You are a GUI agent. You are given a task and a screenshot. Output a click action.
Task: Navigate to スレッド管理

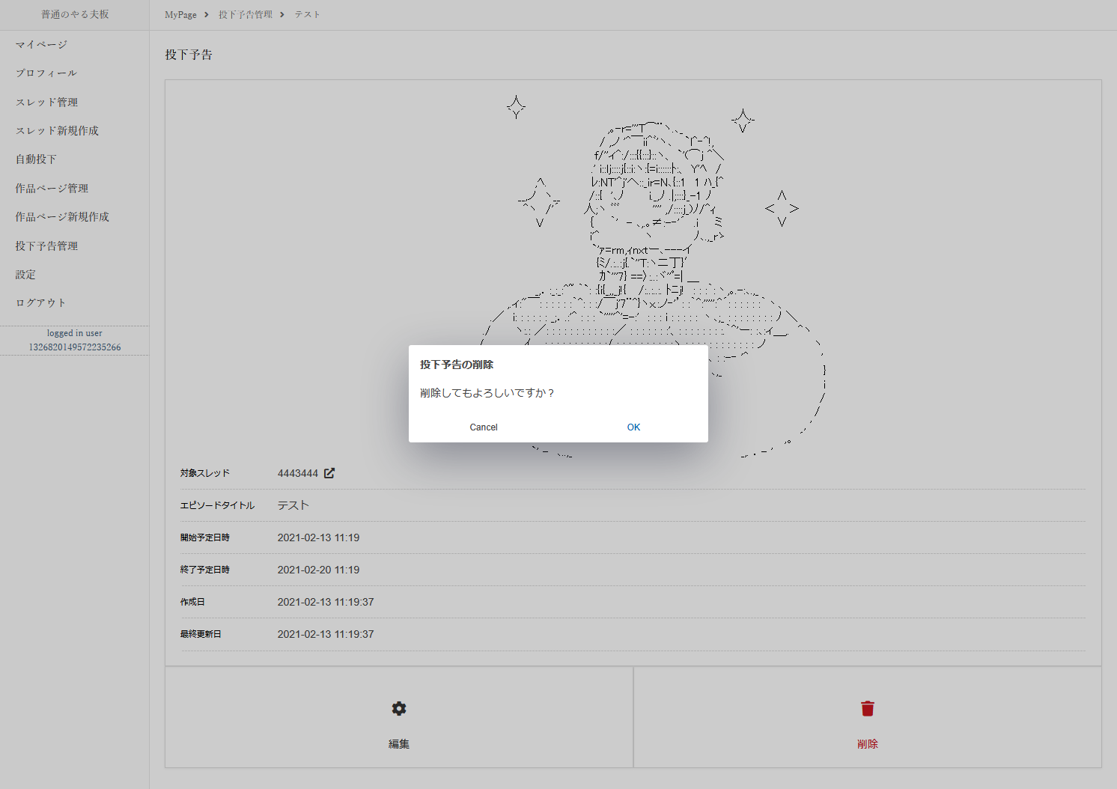tap(46, 102)
